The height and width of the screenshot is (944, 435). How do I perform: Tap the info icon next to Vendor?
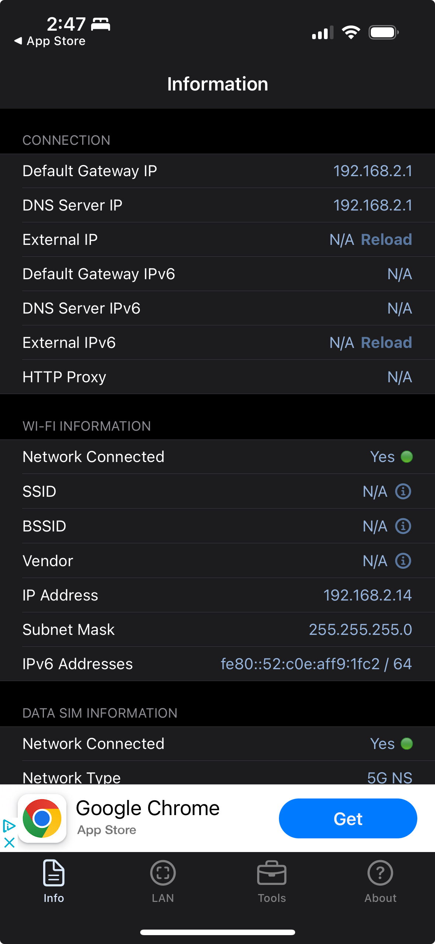(x=403, y=561)
